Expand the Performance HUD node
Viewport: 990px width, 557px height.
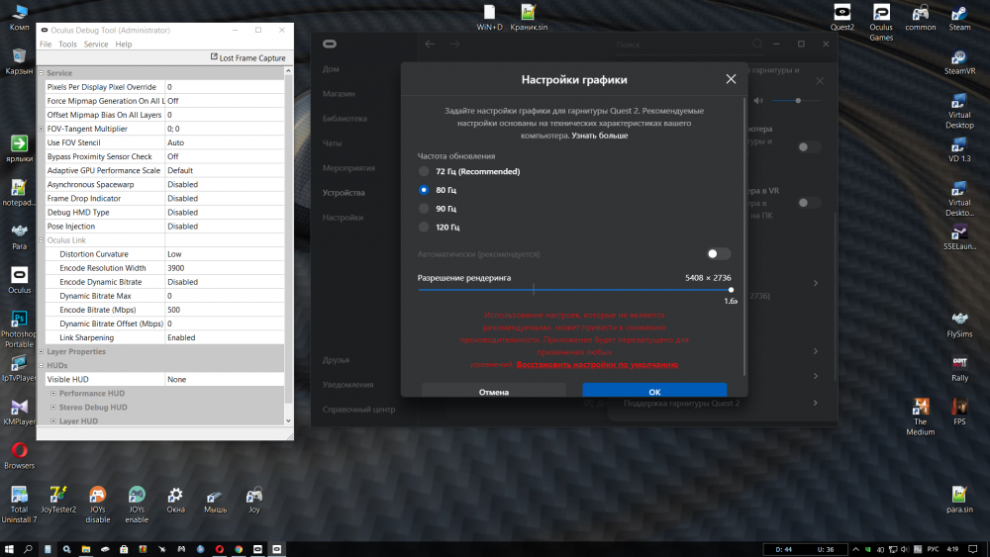(x=53, y=393)
